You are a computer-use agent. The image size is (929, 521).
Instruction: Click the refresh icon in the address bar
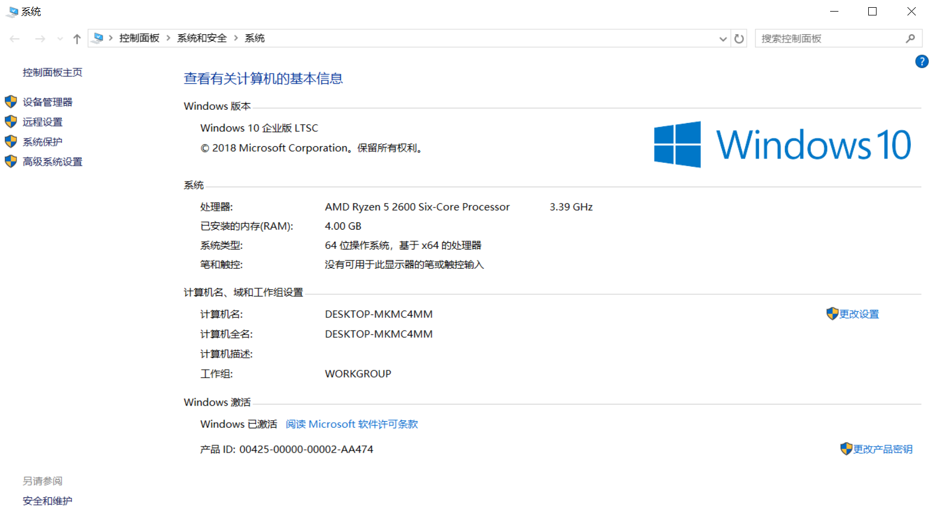(x=739, y=38)
